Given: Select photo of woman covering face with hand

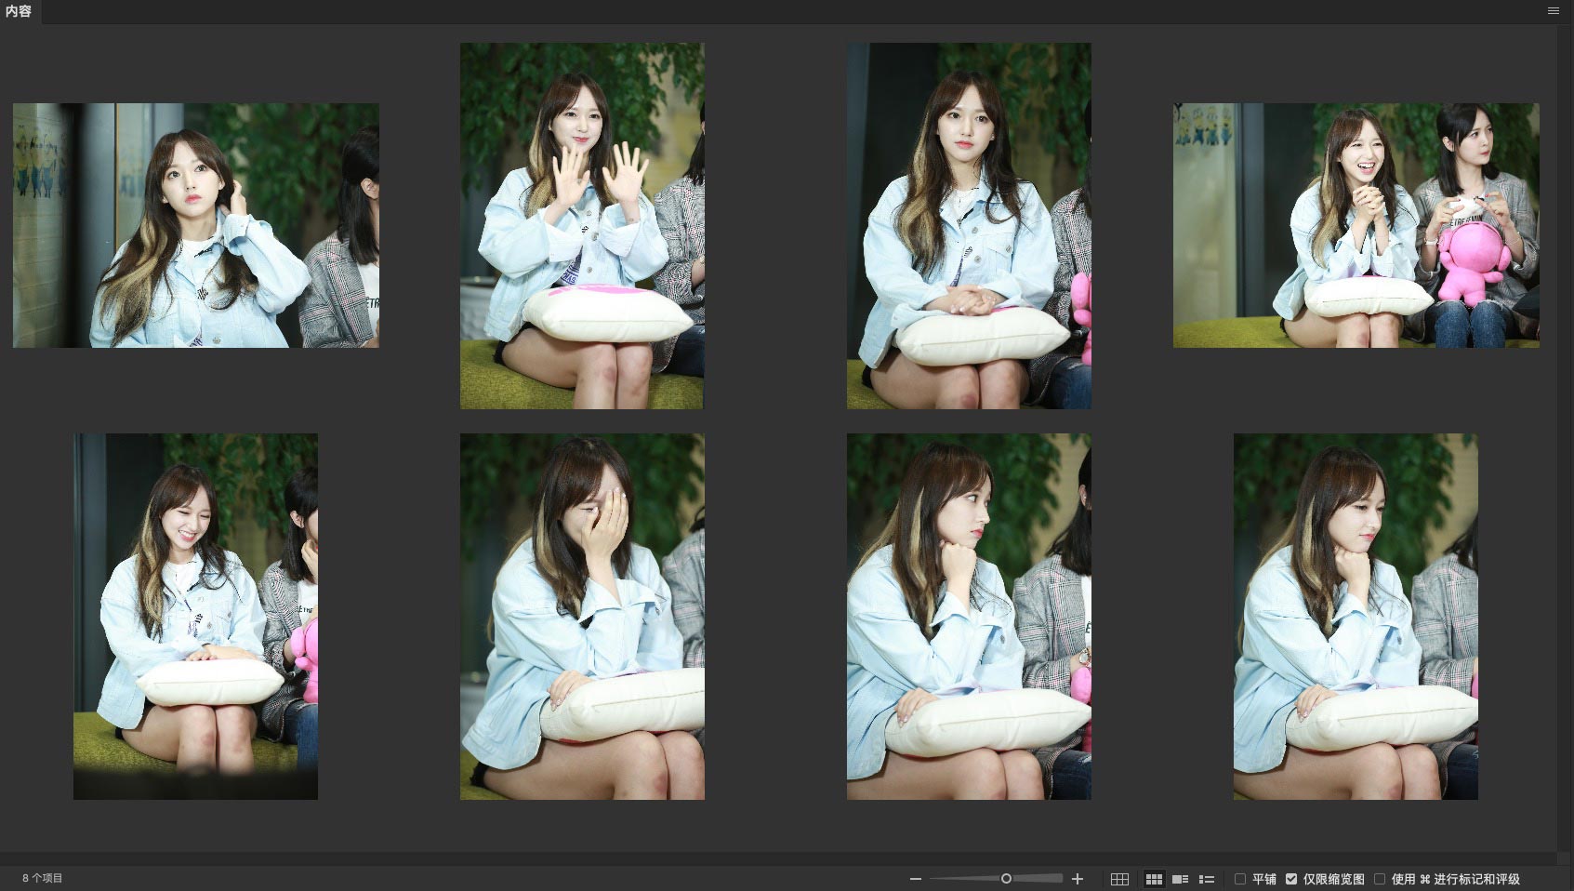Looking at the screenshot, I should [582, 616].
